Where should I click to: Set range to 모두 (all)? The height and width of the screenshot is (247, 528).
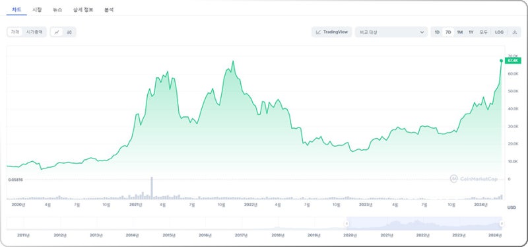[484, 32]
